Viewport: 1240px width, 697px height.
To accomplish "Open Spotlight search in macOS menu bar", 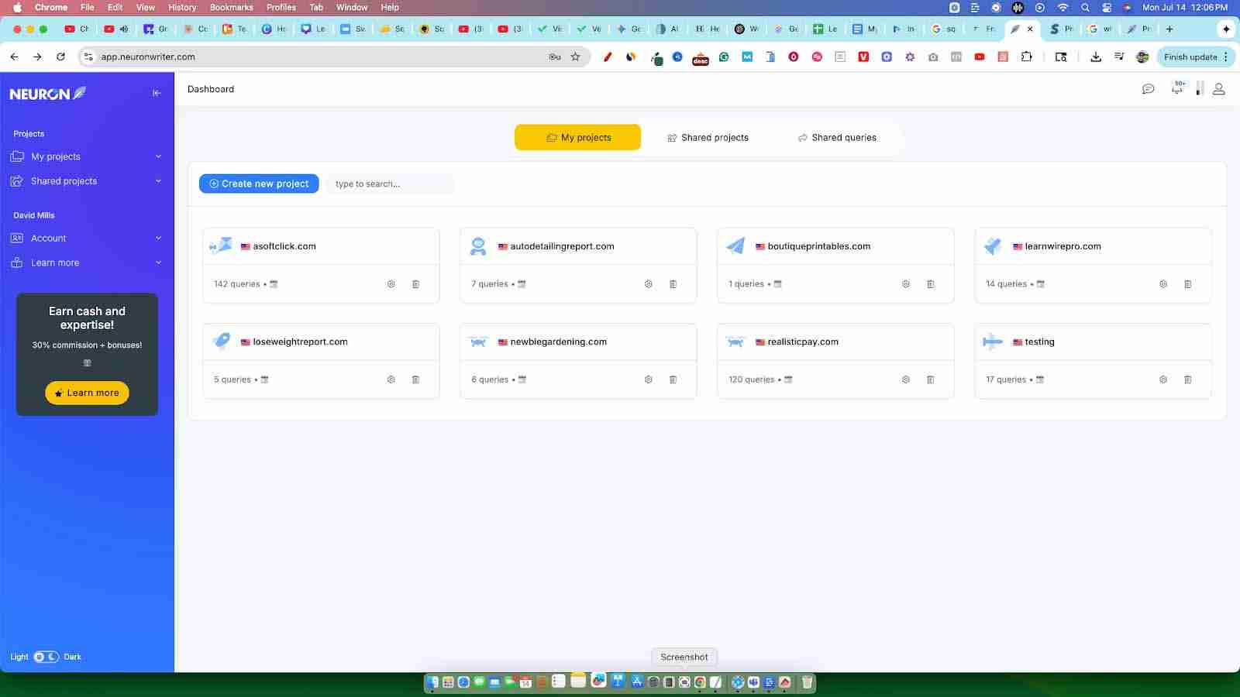I will (1085, 7).
